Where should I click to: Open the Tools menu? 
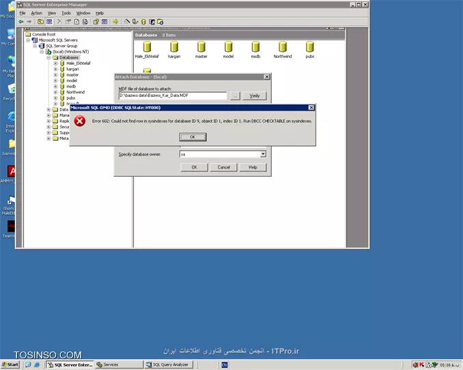click(66, 13)
